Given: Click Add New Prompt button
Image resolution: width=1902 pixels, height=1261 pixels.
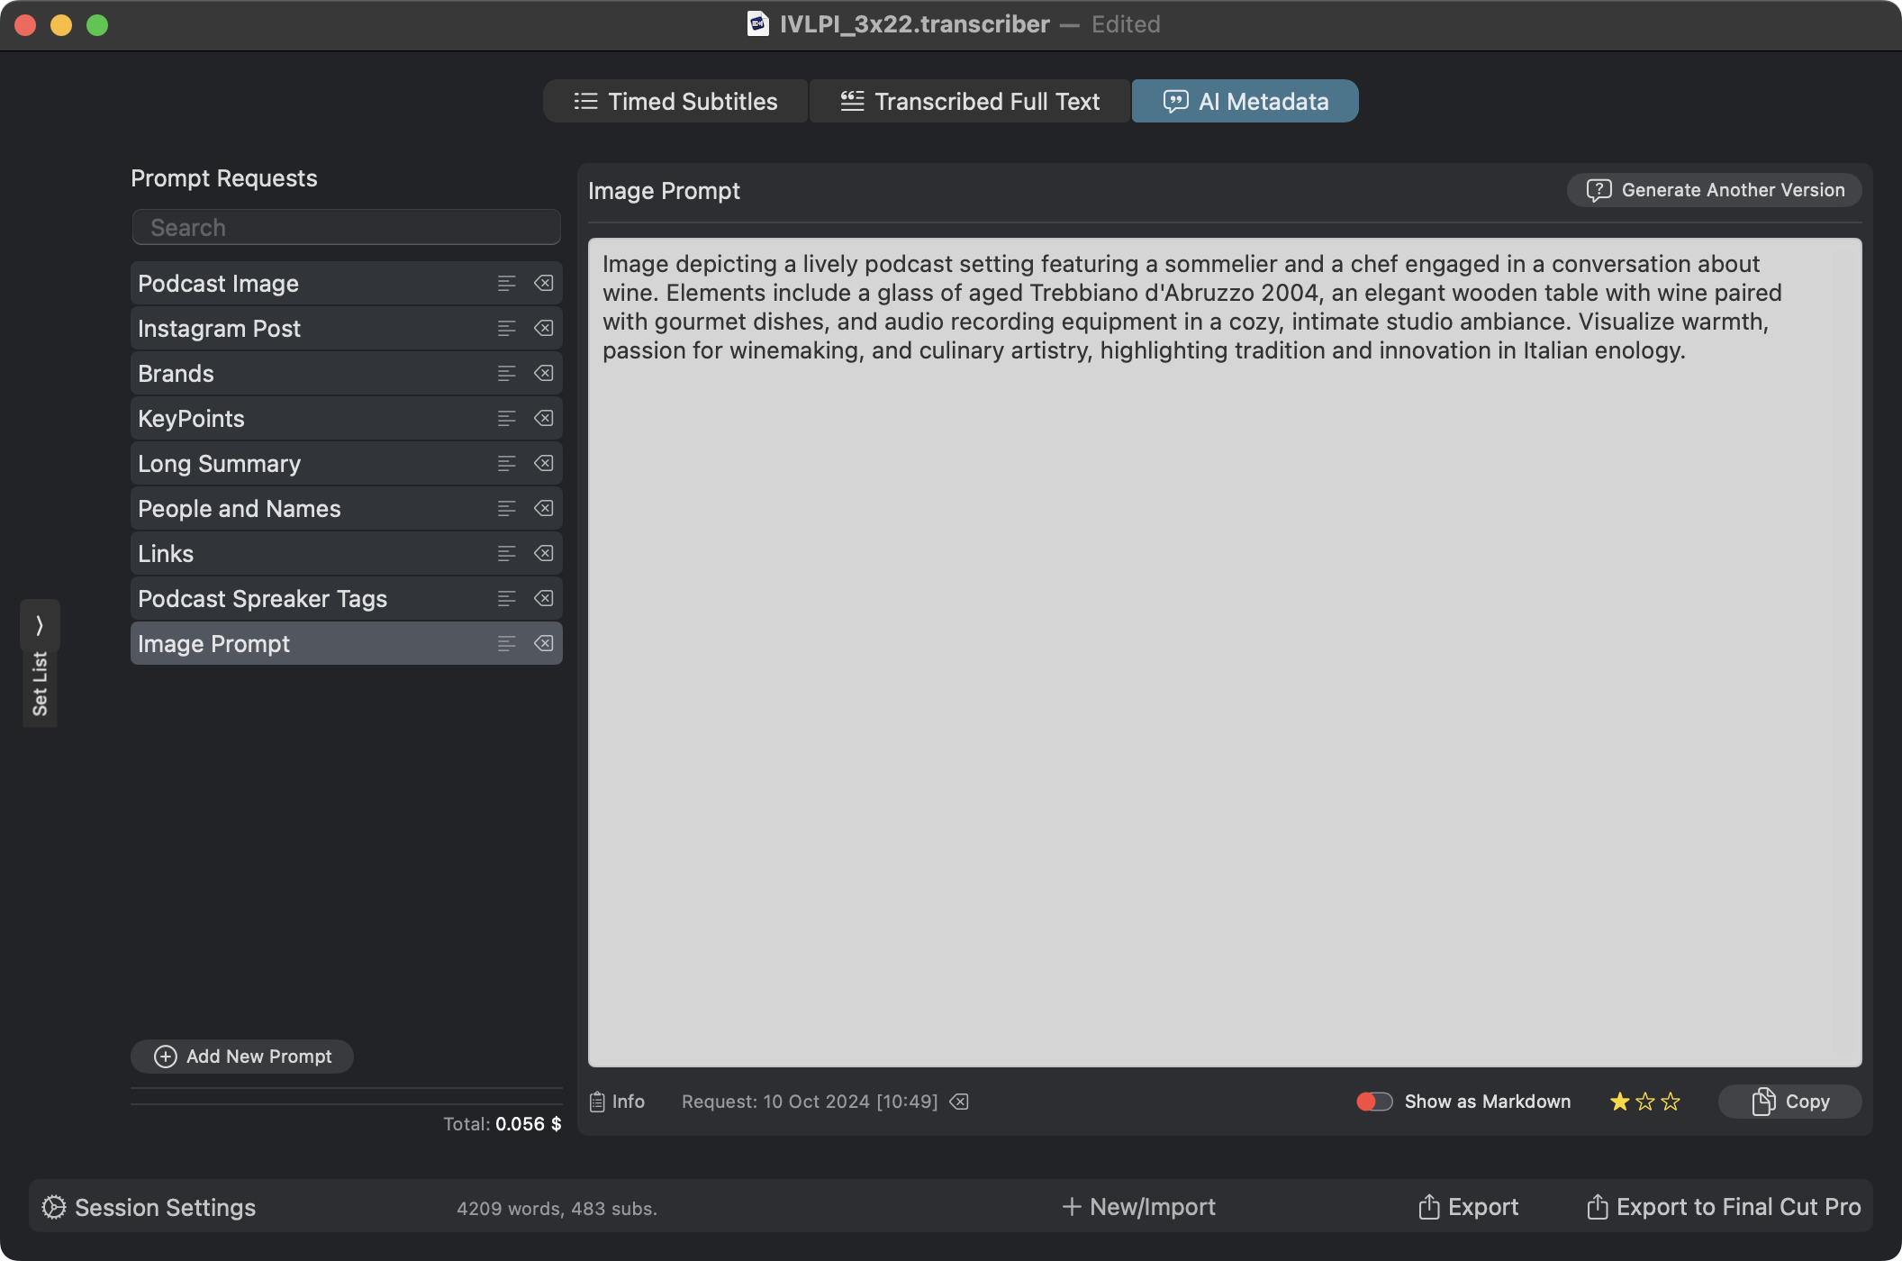Looking at the screenshot, I should pyautogui.click(x=242, y=1057).
